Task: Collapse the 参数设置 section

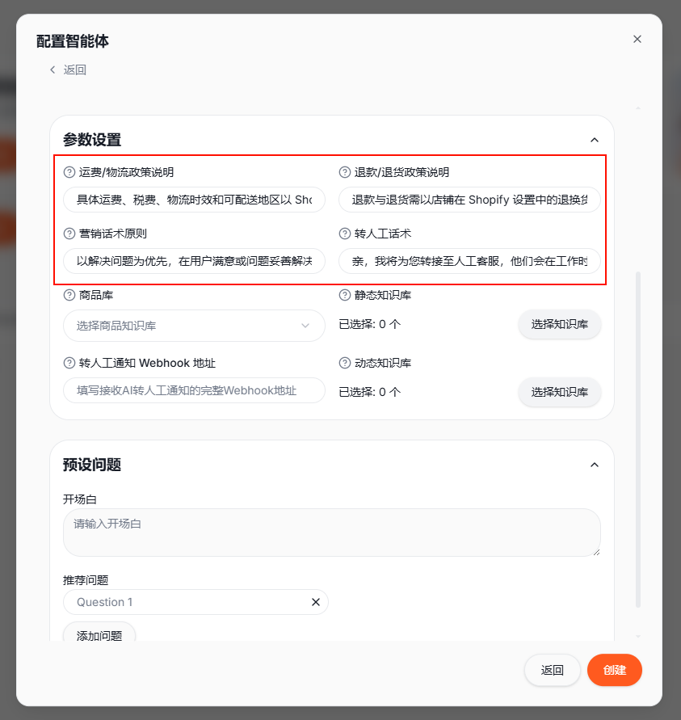Action: pyautogui.click(x=595, y=140)
